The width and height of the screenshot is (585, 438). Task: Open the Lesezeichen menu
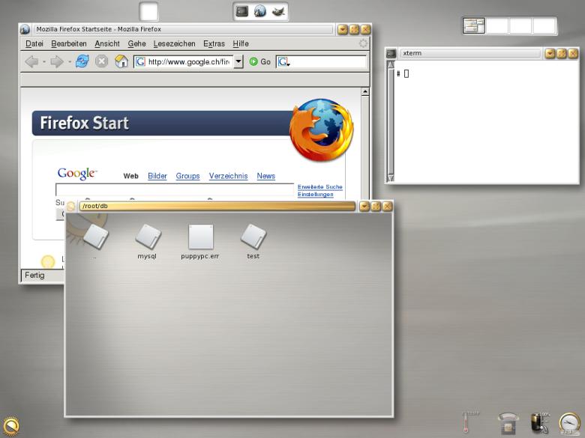pos(174,43)
